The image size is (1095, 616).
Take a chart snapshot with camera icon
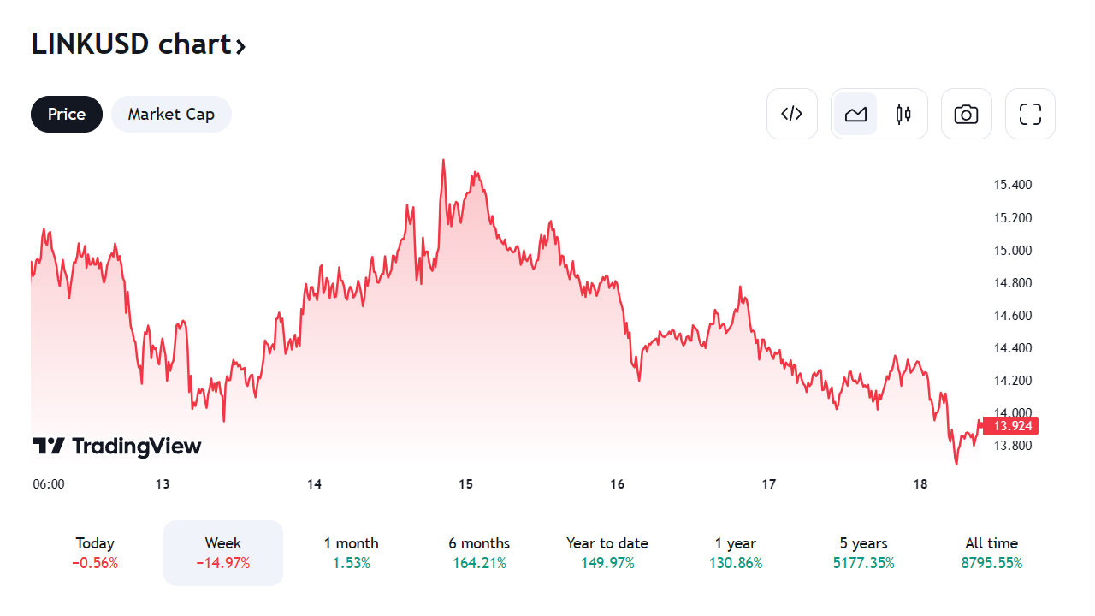point(967,114)
